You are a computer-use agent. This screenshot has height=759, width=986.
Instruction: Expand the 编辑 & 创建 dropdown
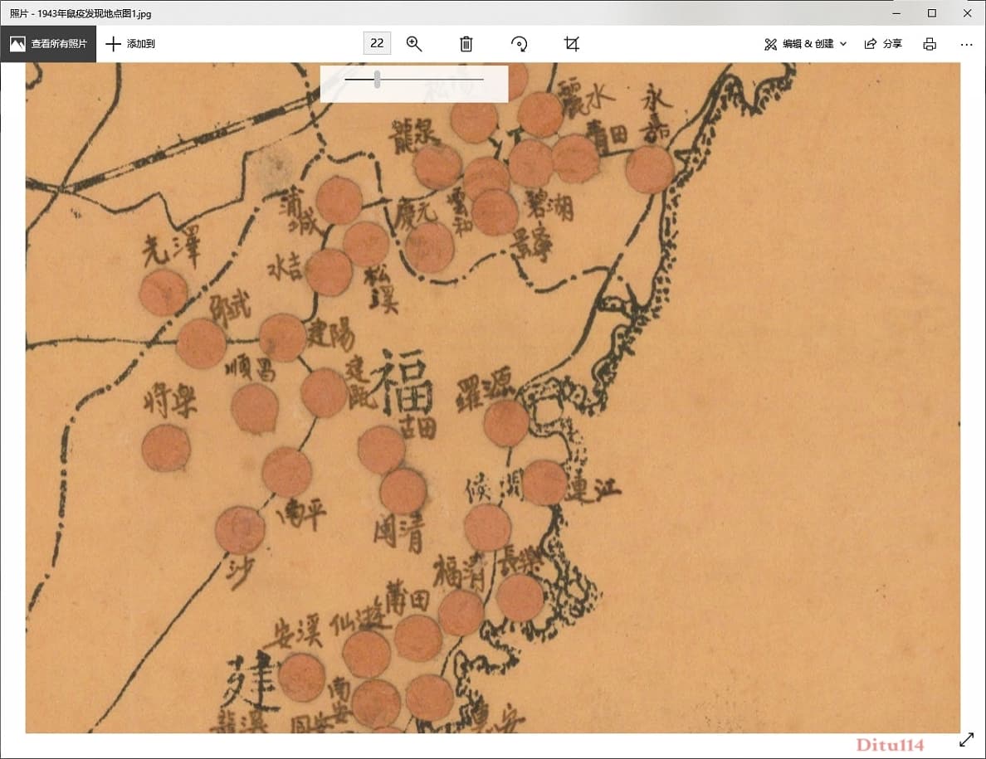click(x=806, y=43)
